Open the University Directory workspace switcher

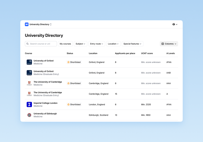(x=41, y=24)
